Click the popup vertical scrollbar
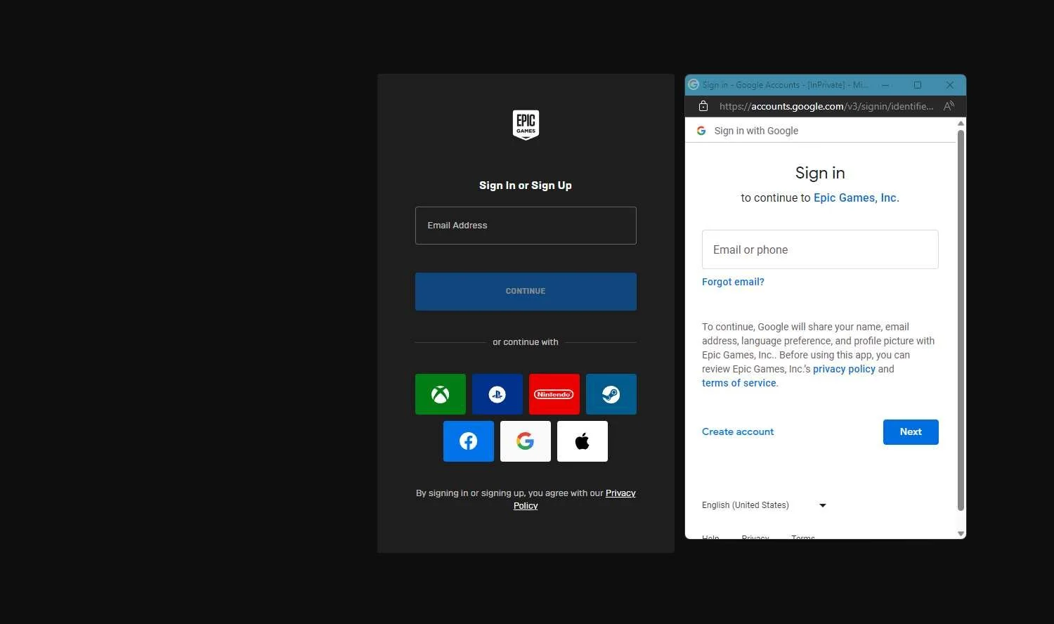Image resolution: width=1054 pixels, height=624 pixels. pos(961,320)
